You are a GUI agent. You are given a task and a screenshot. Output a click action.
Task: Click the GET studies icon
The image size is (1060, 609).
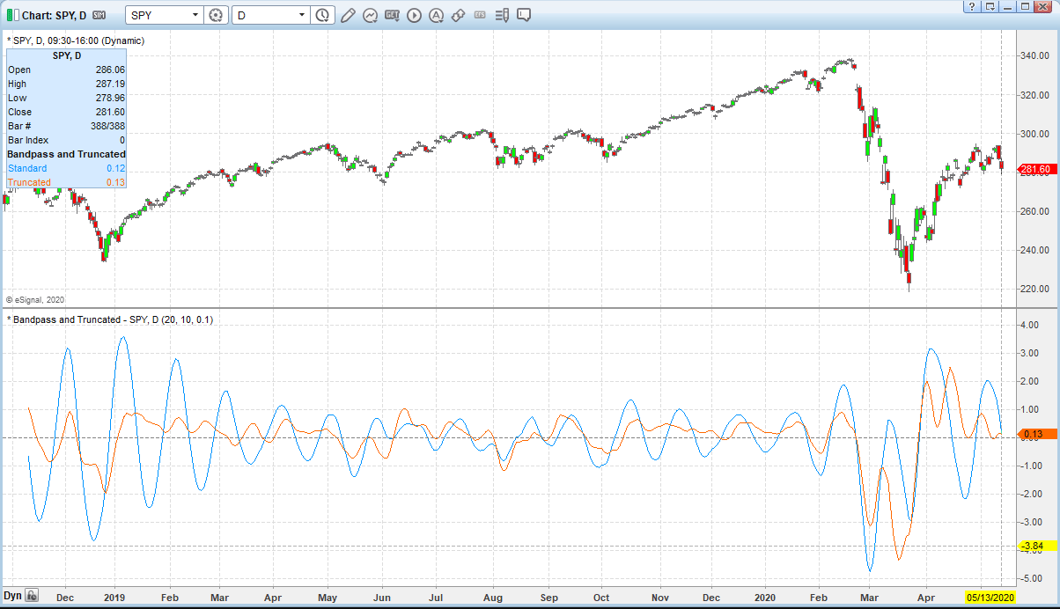pyautogui.click(x=392, y=15)
